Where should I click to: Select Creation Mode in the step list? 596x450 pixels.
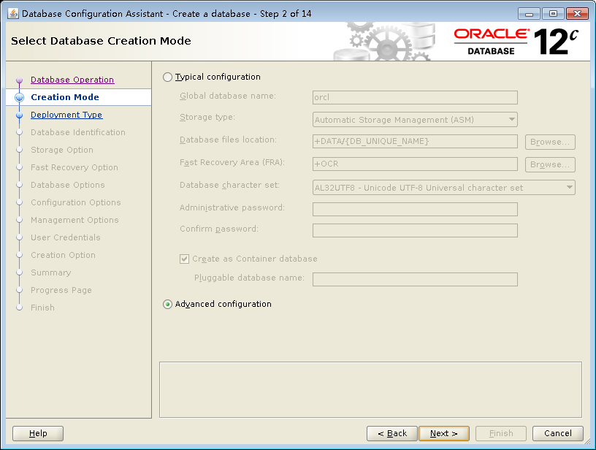pyautogui.click(x=65, y=97)
